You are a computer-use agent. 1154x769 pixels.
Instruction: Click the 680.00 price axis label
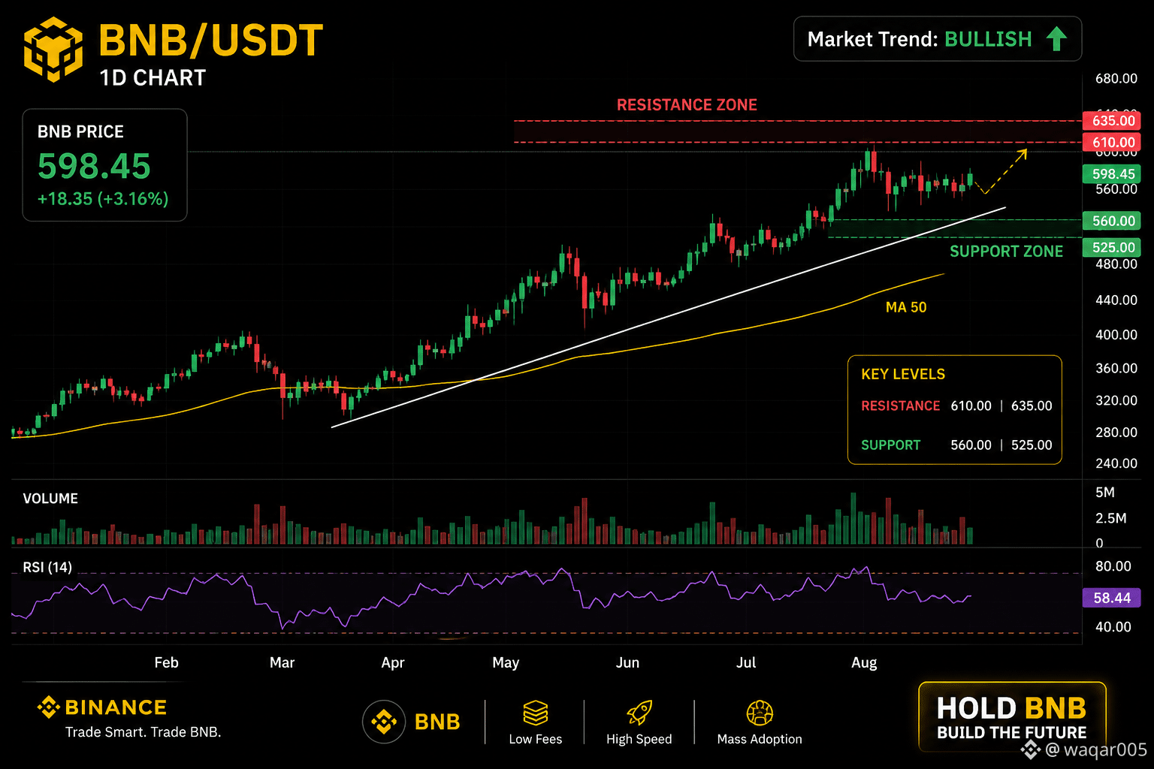point(1116,78)
